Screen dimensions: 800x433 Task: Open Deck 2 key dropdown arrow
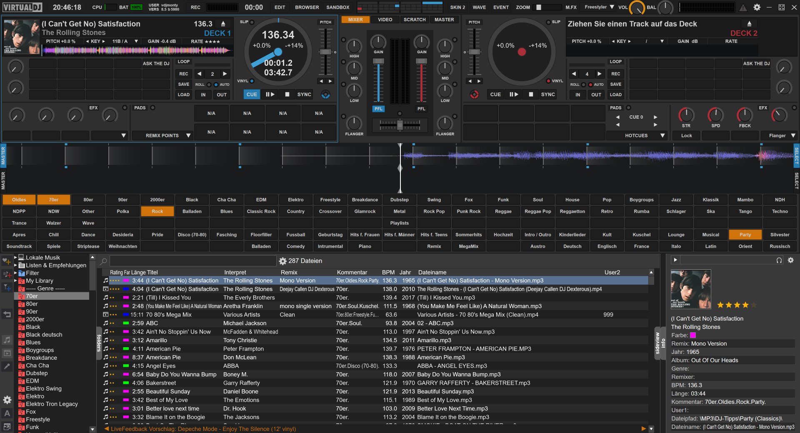[x=662, y=41]
